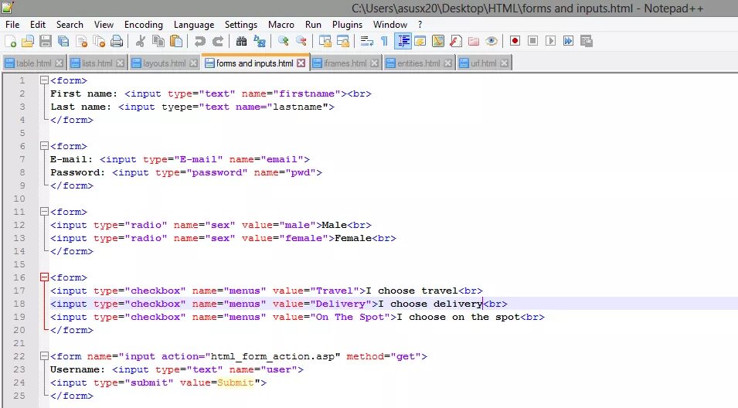Close the forms and inputs.html tab
Screen dimensions: 738x408
301,63
